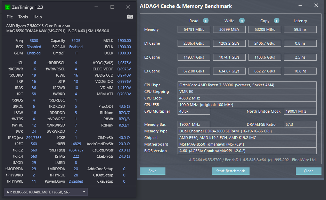This screenshot has height=200, width=326.
Task: Click Start Benchmark
Action: click(x=230, y=171)
